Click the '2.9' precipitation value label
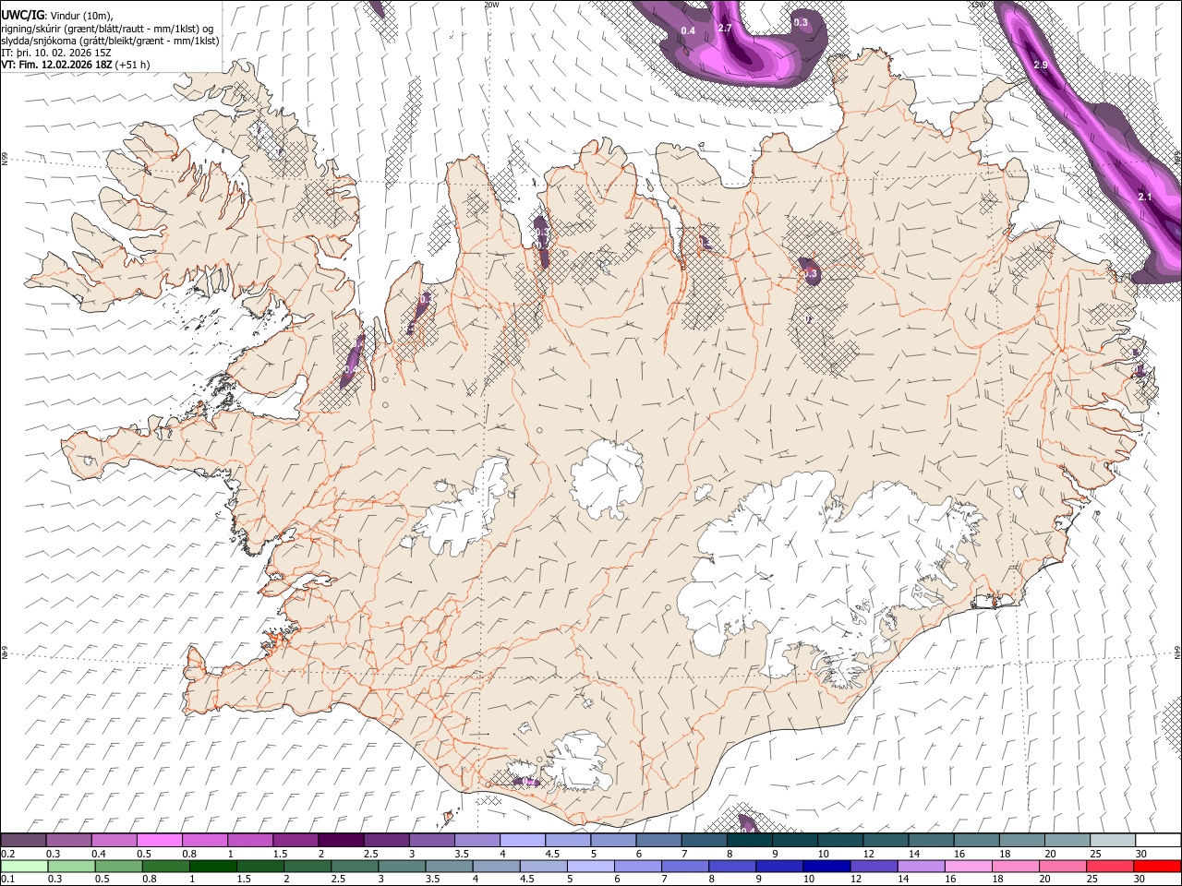This screenshot has width=1182, height=886. coord(1041,66)
